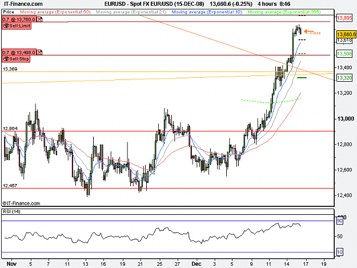The width and height of the screenshot is (357, 268).
Task: Click the Nov label on time axis
Action: pyautogui.click(x=11, y=264)
